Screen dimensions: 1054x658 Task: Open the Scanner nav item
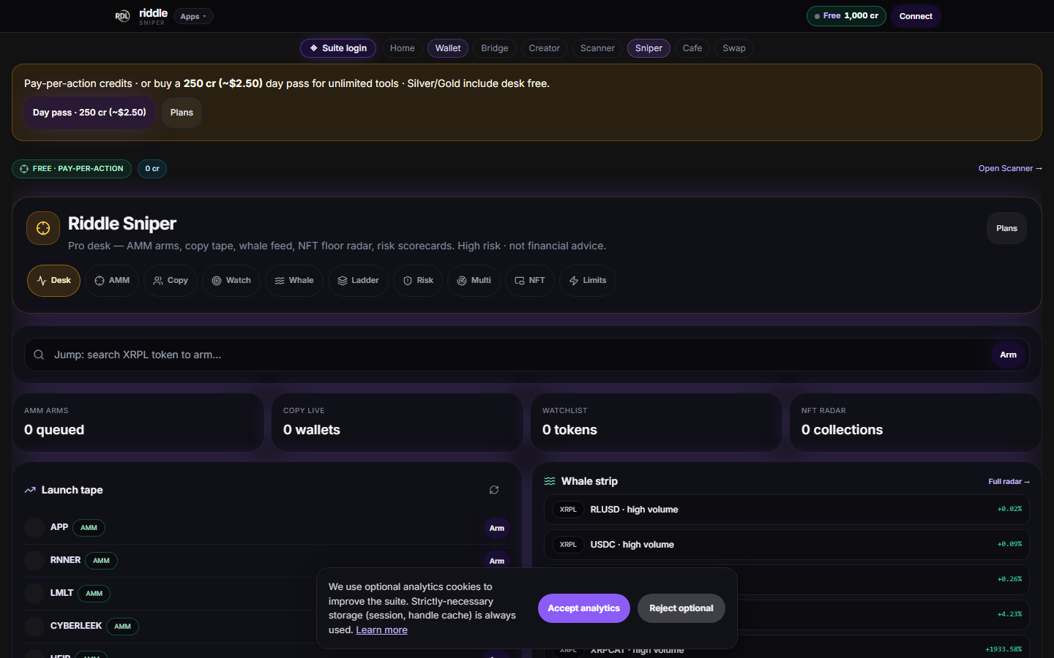[x=597, y=48]
